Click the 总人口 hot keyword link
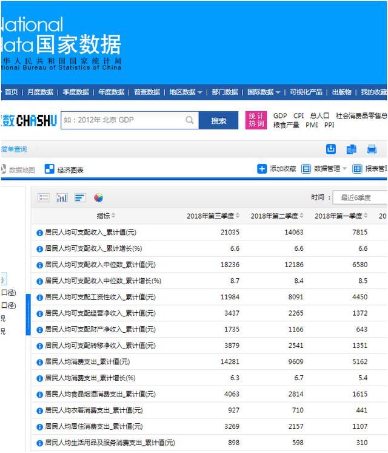 (x=319, y=116)
